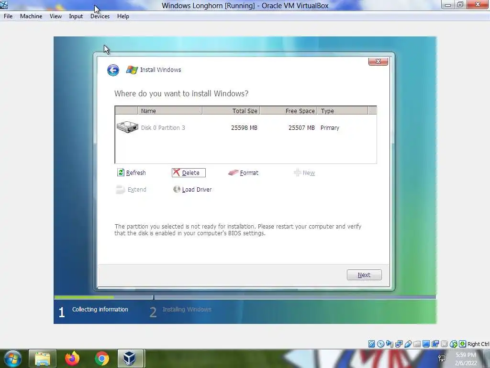The image size is (490, 368).
Task: Click the greyed Extend link text
Action: pyautogui.click(x=137, y=190)
